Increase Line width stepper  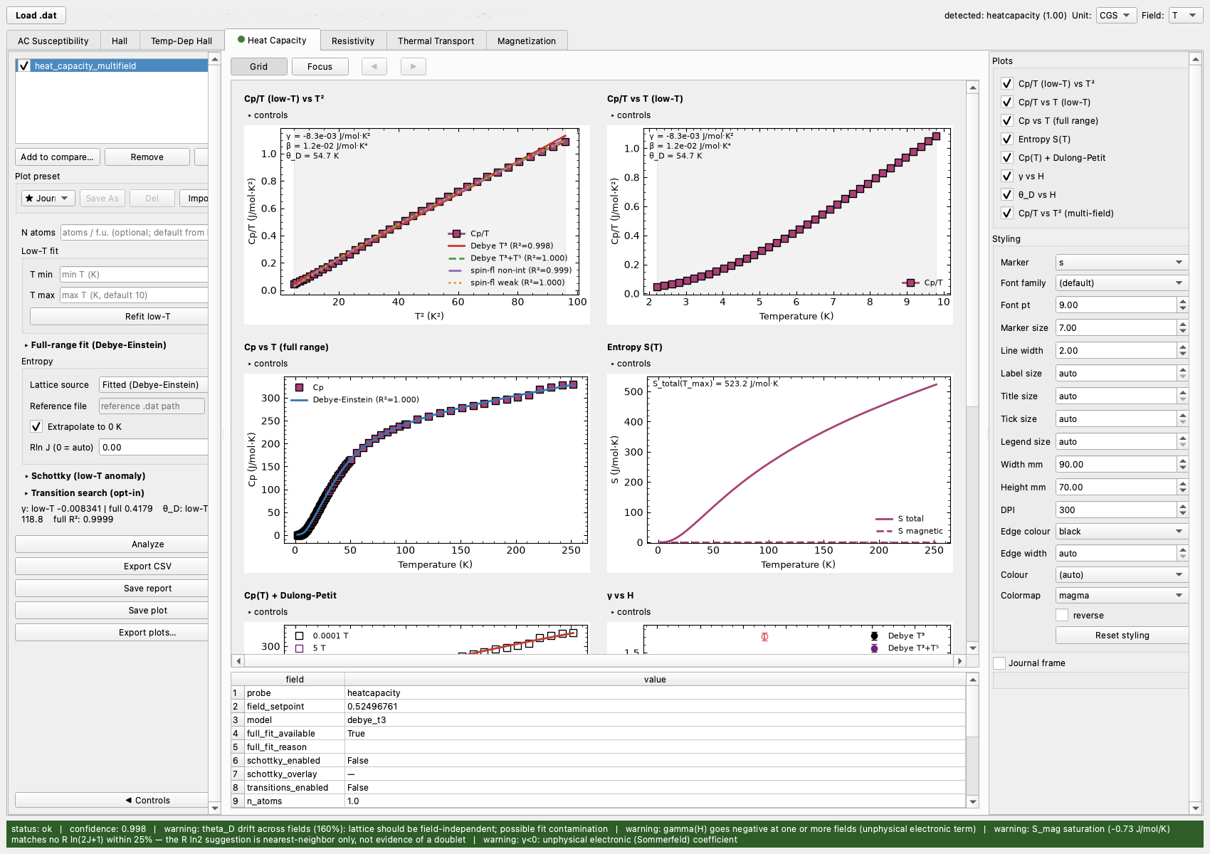click(1182, 347)
